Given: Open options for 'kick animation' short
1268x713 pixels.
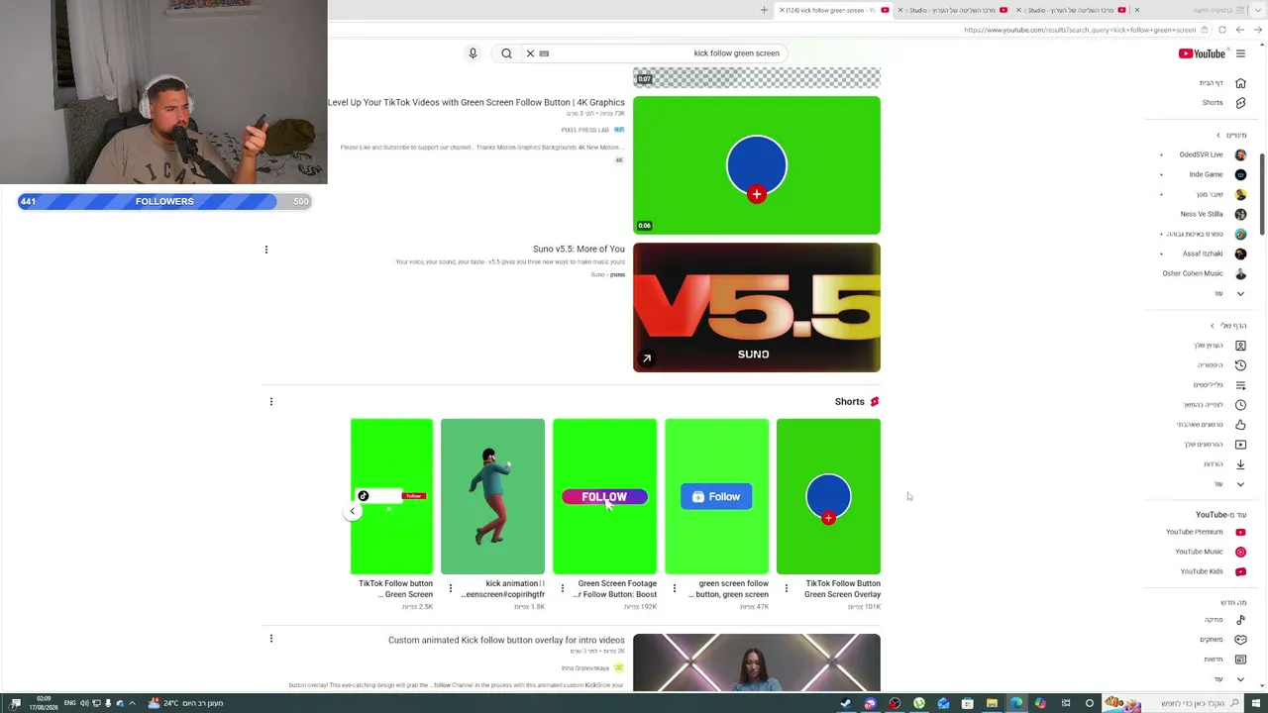Looking at the screenshot, I should click(451, 588).
